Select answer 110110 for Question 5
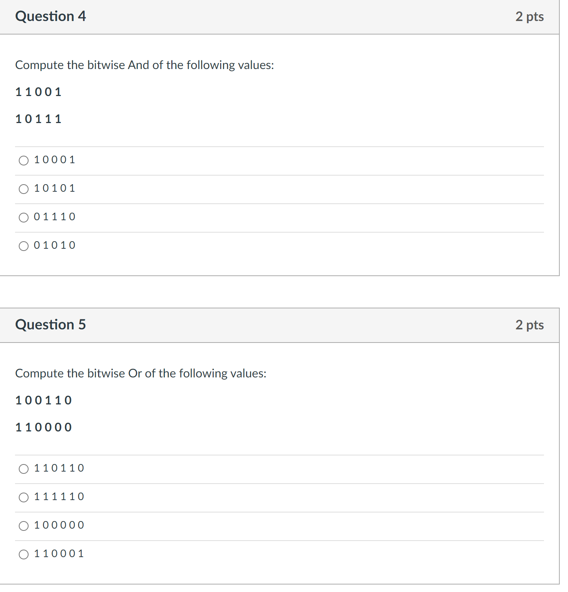 tap(24, 469)
